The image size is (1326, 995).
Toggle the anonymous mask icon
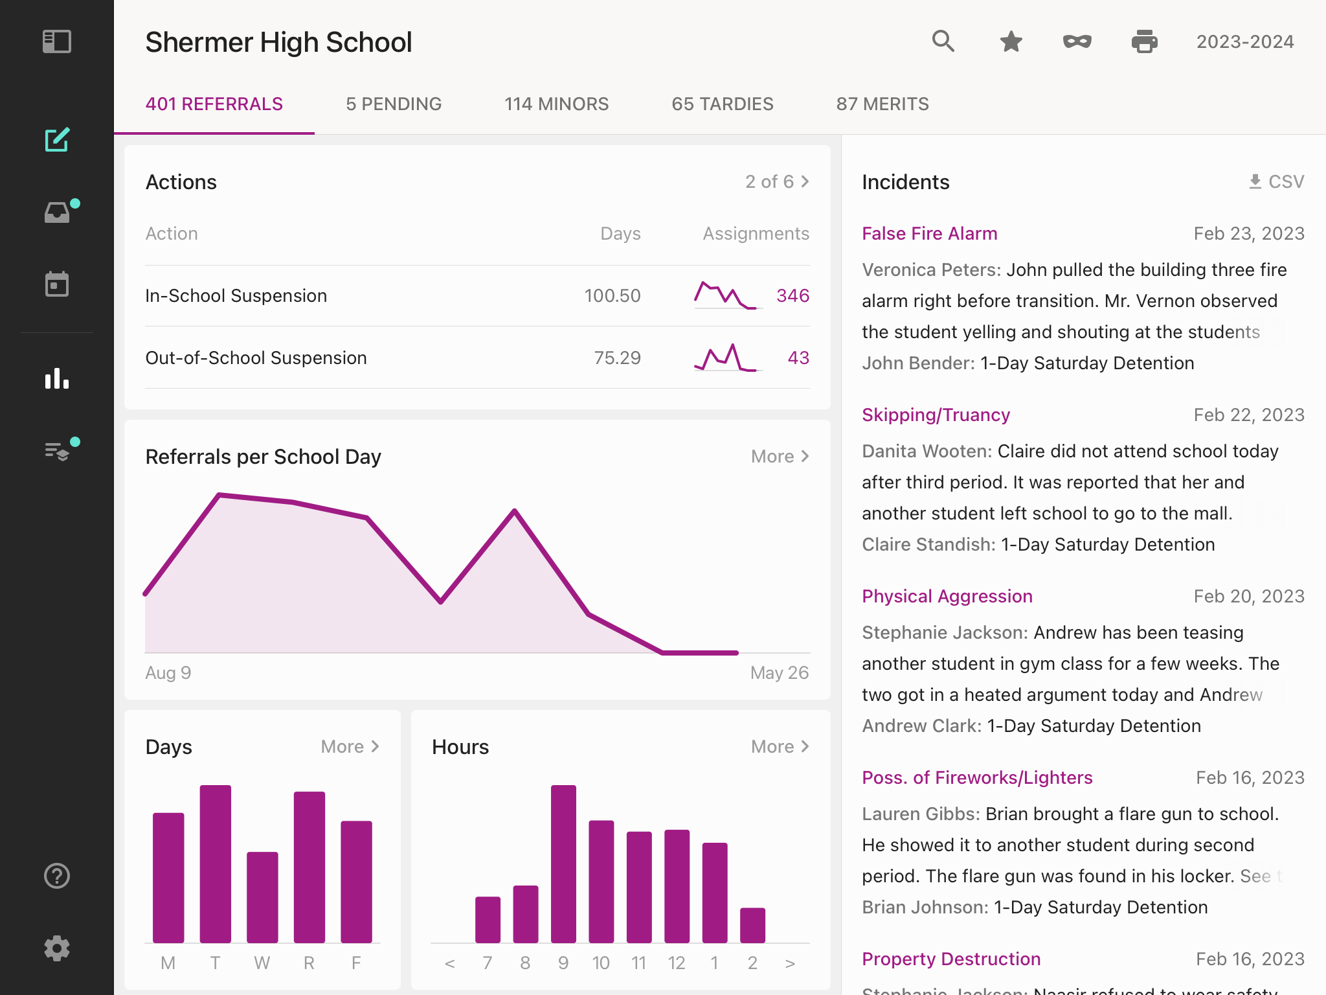[1077, 41]
